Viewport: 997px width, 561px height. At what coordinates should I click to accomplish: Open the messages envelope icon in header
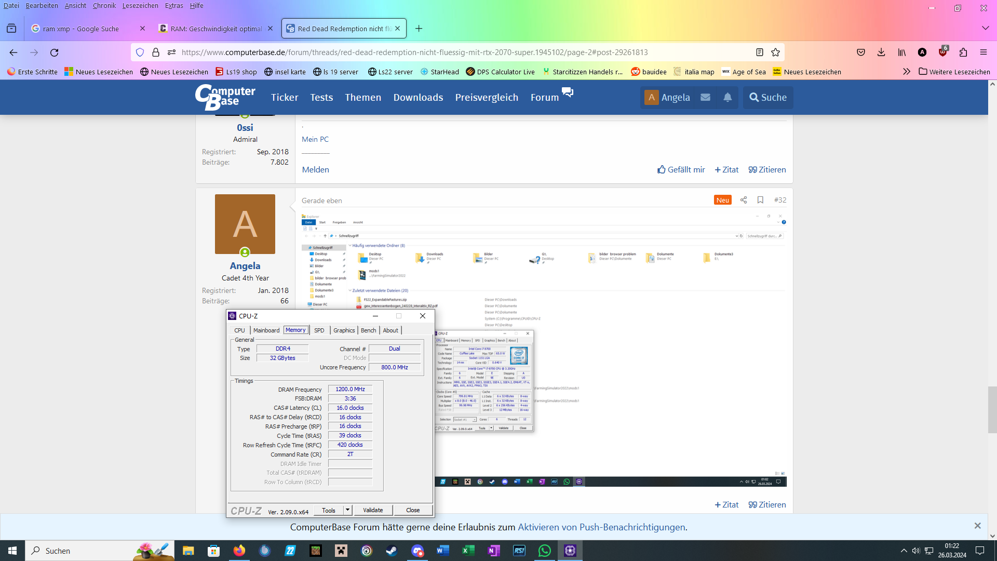[705, 97]
